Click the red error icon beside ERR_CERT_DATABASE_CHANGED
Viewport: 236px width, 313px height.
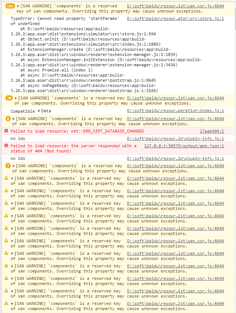point(6,131)
